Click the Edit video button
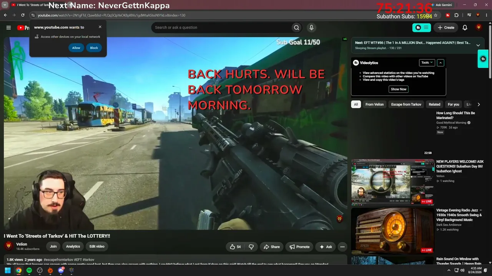This screenshot has width=492, height=276. pyautogui.click(x=97, y=247)
